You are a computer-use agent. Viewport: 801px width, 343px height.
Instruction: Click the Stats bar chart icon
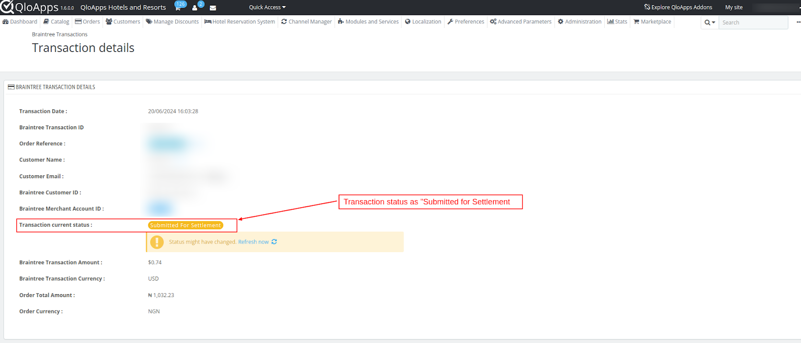coord(611,22)
